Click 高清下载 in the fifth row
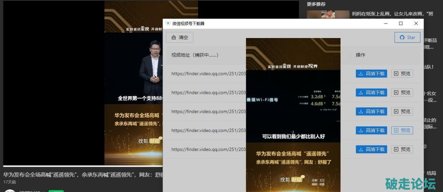The image size is (443, 192). pos(371,149)
